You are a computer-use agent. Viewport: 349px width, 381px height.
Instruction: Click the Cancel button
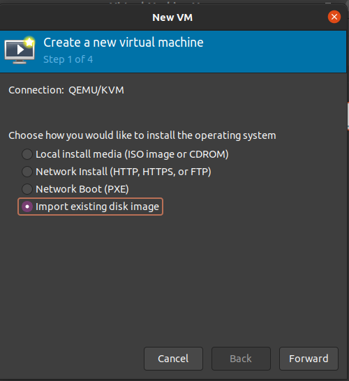pos(173,359)
